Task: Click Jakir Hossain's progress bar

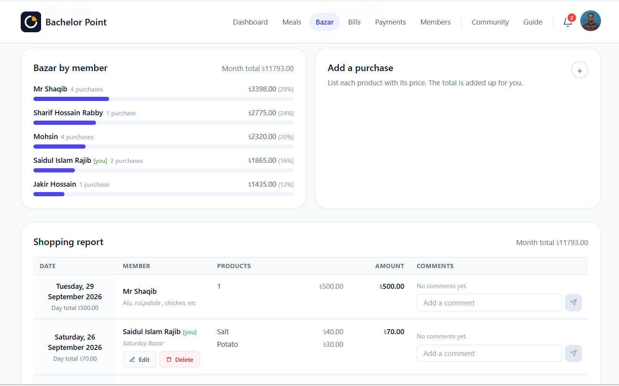Action: pos(163,194)
